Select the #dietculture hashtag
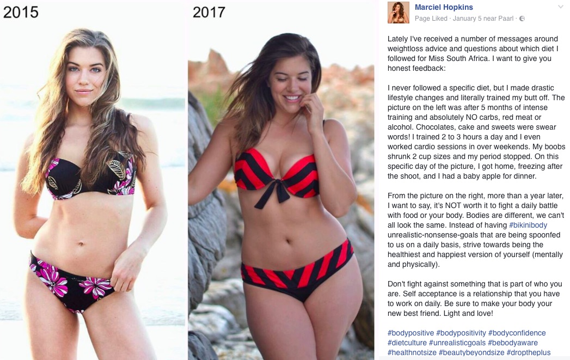 407,343
